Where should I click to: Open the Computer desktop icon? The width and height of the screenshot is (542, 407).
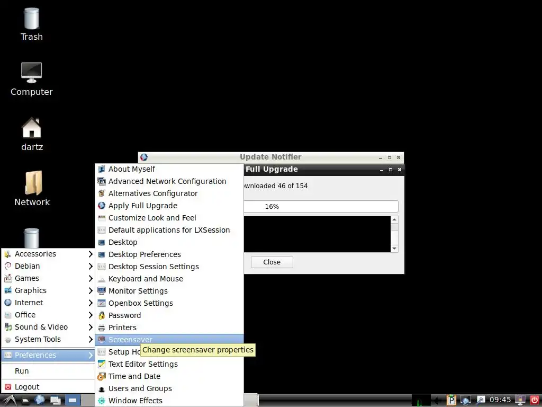pyautogui.click(x=31, y=79)
